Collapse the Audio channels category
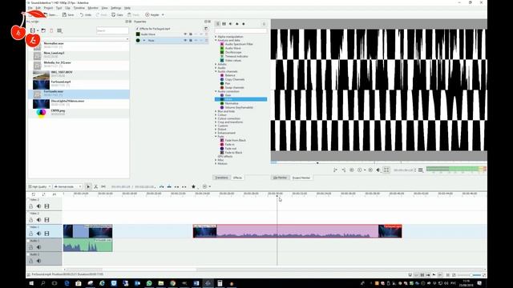 (x=216, y=71)
